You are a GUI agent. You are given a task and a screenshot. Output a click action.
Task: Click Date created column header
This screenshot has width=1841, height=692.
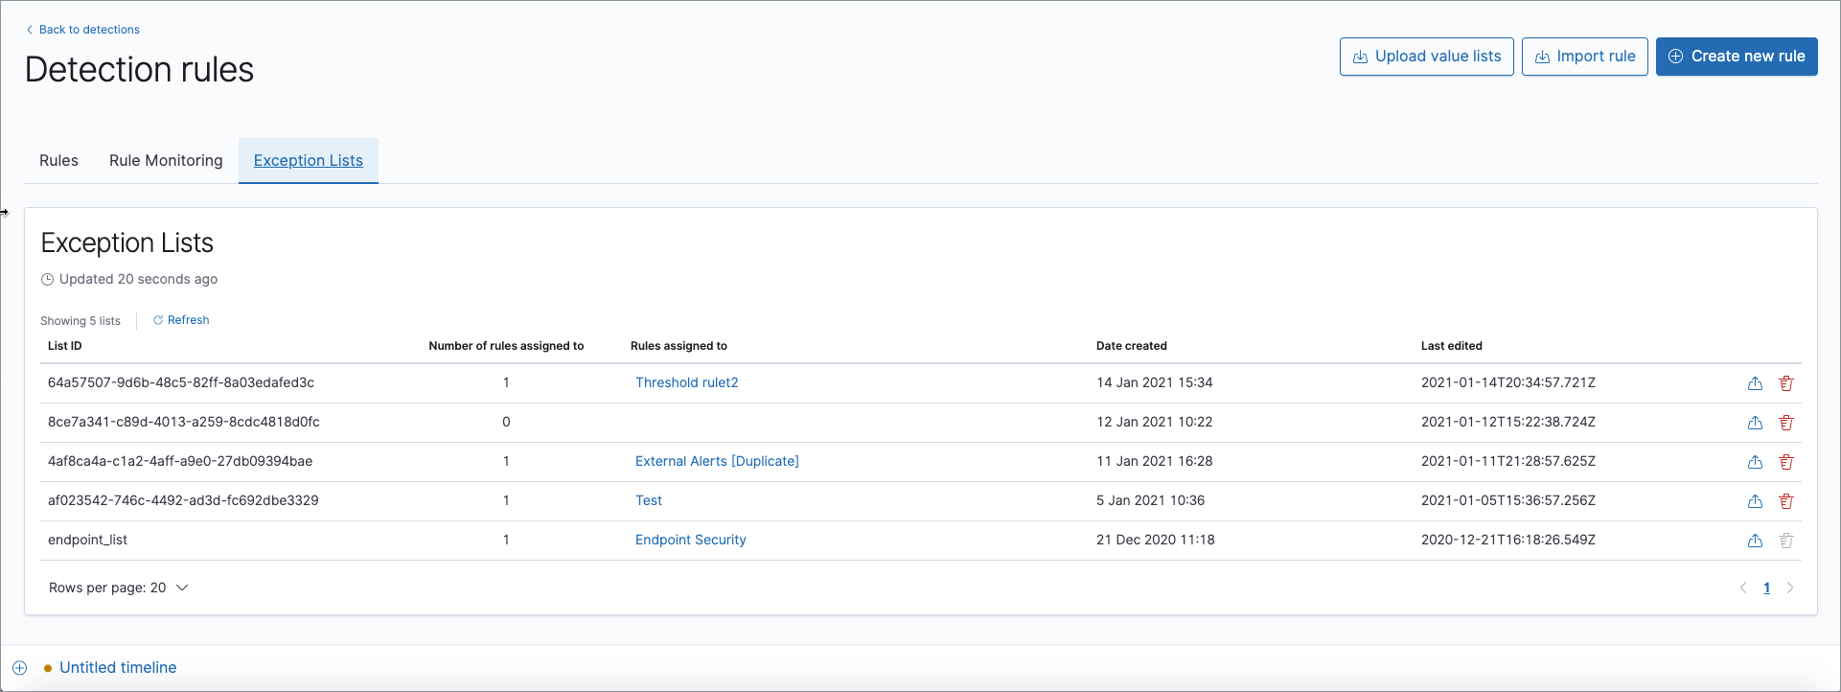[1132, 346]
